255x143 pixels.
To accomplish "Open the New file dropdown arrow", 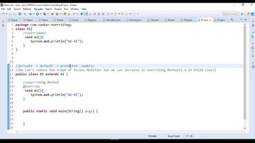I will click(x=6, y=14).
